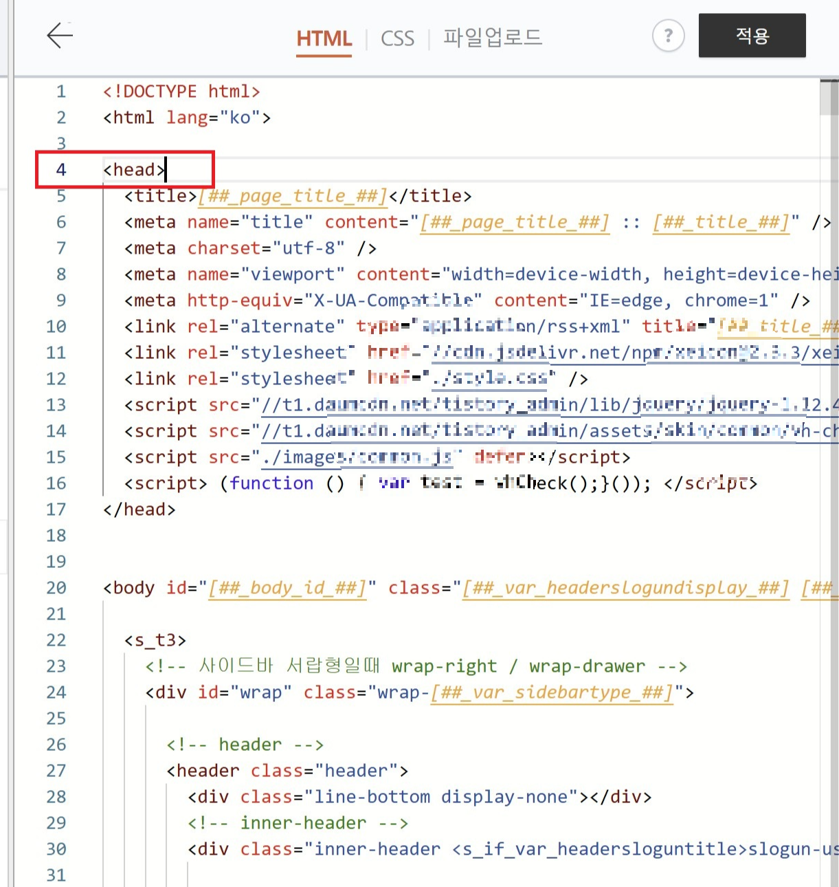Place cursor on the <!DOCTYPE html> line
Viewport: 839px width, 887px height.
pos(181,91)
